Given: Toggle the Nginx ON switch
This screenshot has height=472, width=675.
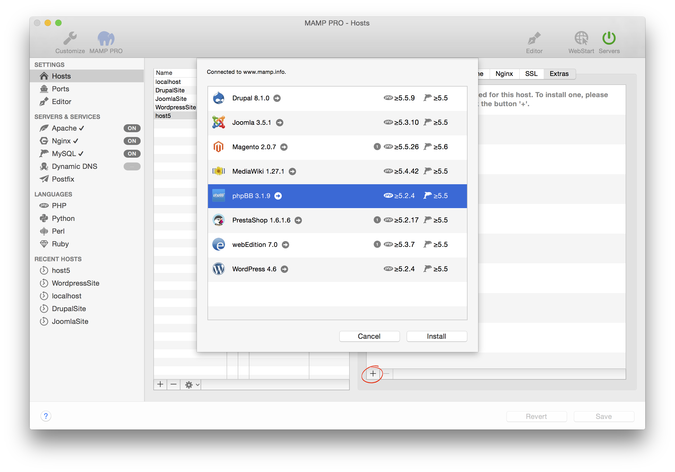Looking at the screenshot, I should click(132, 141).
